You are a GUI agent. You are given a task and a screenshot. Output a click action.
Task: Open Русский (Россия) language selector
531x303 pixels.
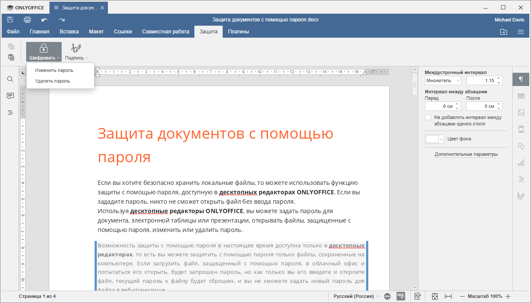click(x=356, y=296)
